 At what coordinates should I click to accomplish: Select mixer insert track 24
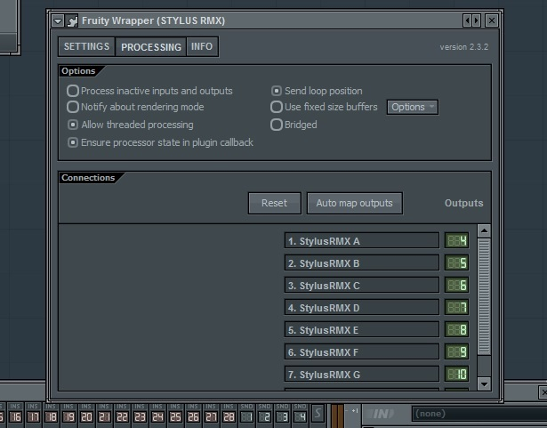point(157,415)
